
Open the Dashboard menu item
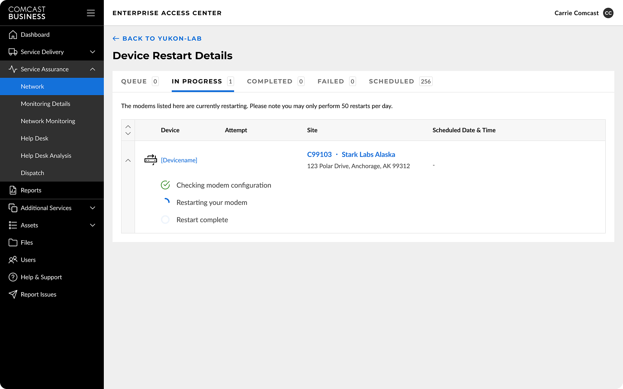pos(52,35)
